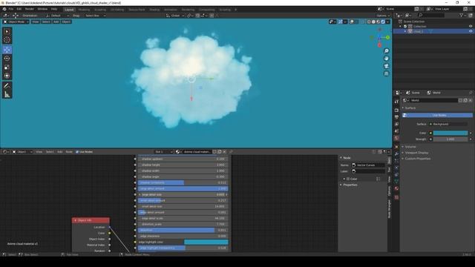
Task: Open the Global transform orientation dropdown
Action: (x=175, y=16)
